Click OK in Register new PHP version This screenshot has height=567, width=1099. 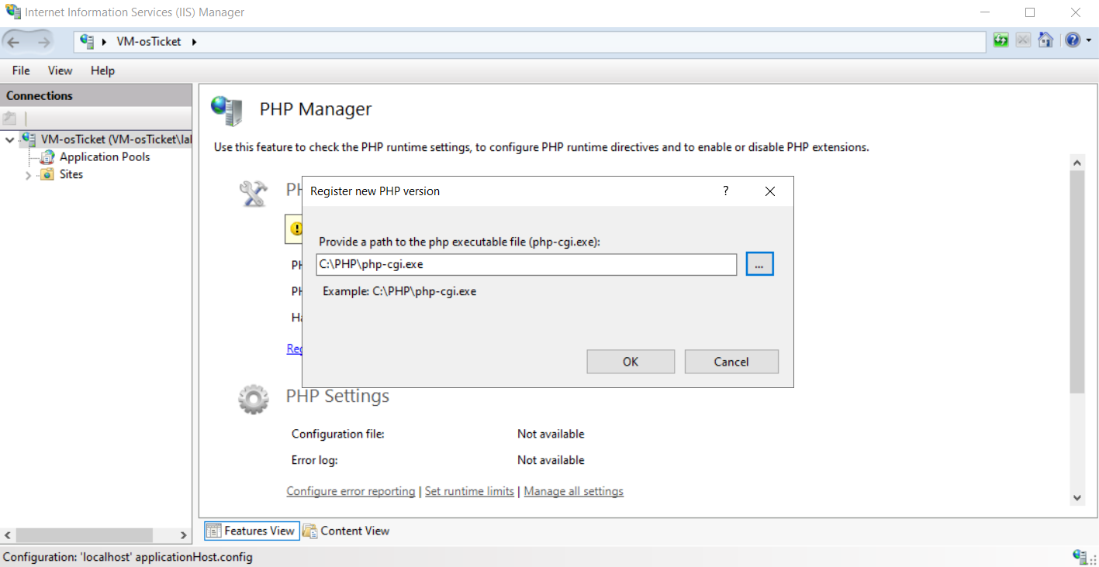631,362
